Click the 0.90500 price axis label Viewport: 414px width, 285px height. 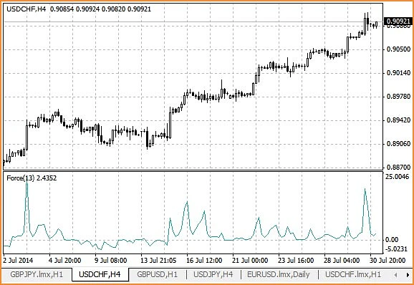click(x=398, y=49)
